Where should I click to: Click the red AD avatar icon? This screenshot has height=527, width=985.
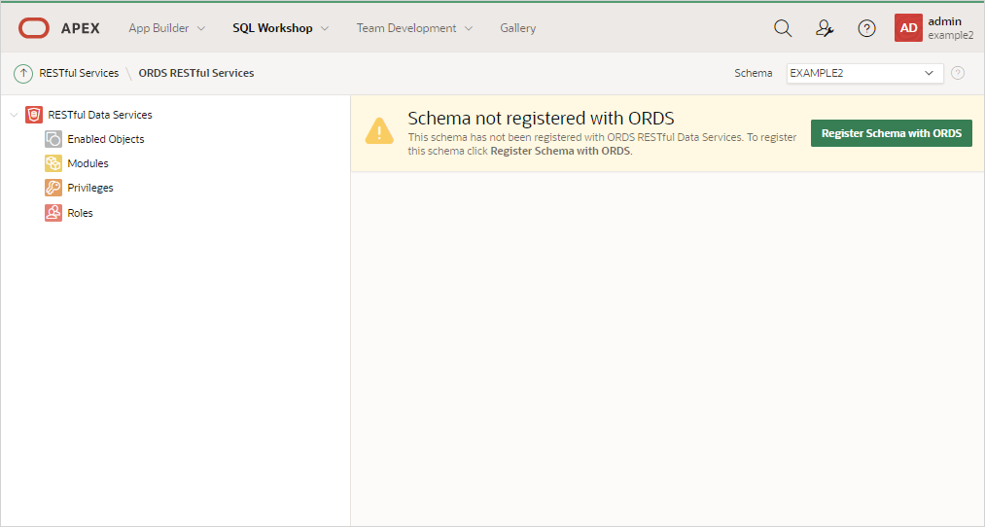pos(908,28)
